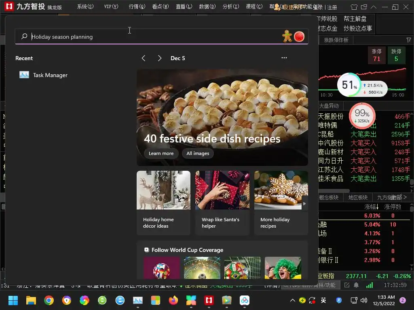Open the 课程(C) menu
Screen dimensions: 414x310
[x=254, y=6]
